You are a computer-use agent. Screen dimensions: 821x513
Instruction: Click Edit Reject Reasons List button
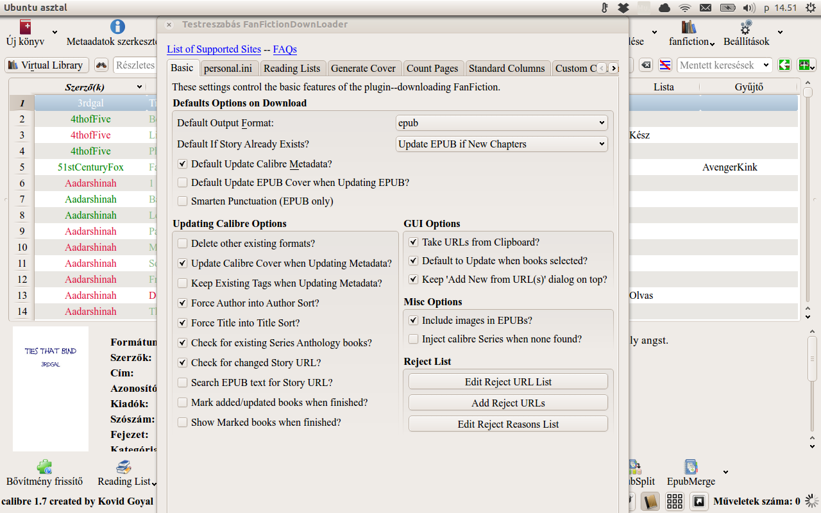pyautogui.click(x=508, y=424)
